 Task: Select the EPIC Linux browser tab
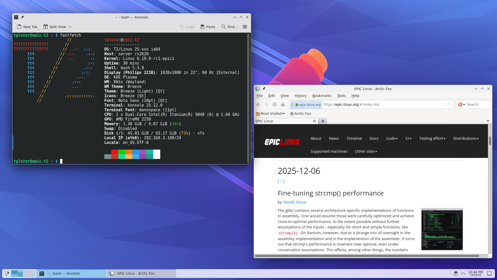point(286,121)
